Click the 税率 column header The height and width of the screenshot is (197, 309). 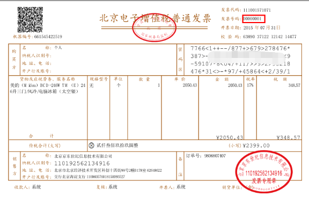pos(251,79)
